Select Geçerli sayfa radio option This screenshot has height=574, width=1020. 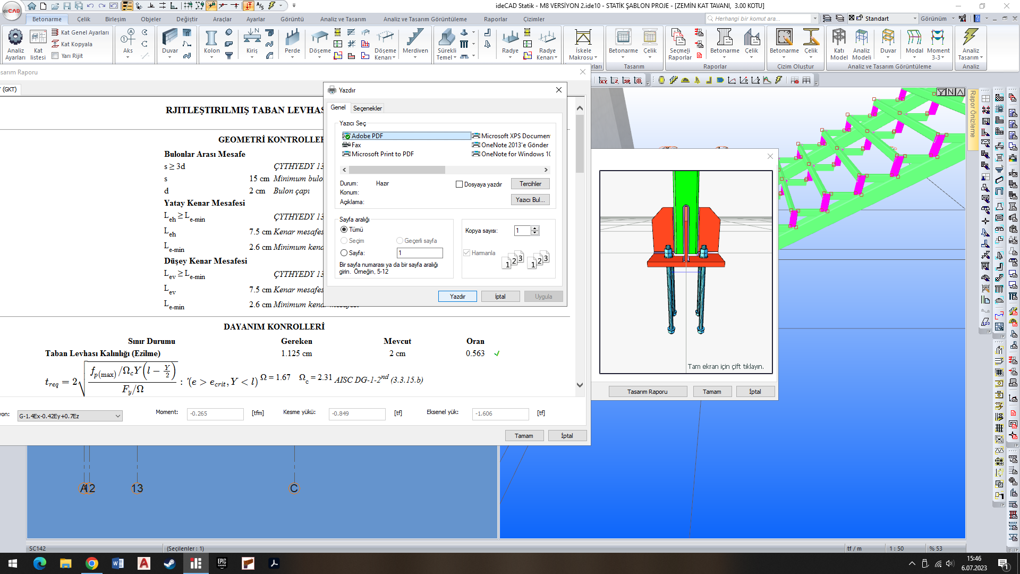coord(399,241)
